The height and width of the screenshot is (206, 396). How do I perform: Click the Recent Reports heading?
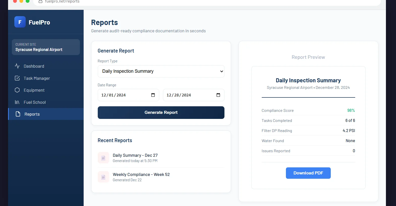115,140
